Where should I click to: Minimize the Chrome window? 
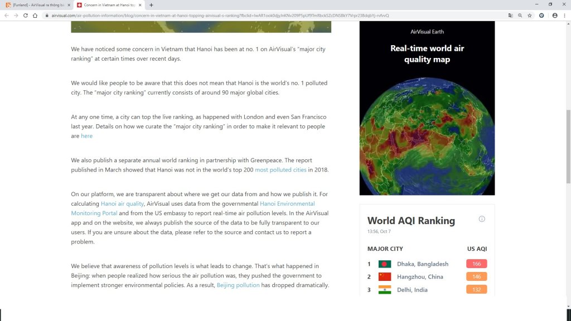point(537,4)
